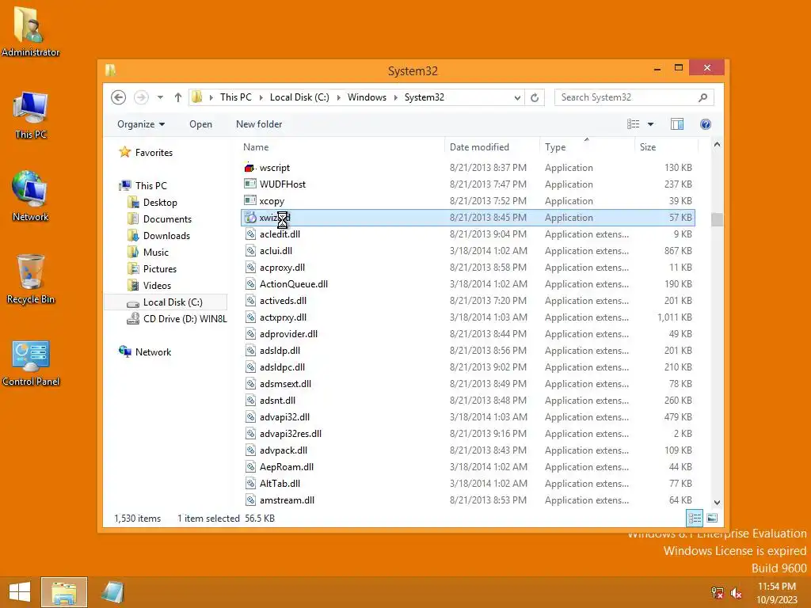Expand chevron after Windows in address bar
The height and width of the screenshot is (608, 811).
pyautogui.click(x=396, y=97)
